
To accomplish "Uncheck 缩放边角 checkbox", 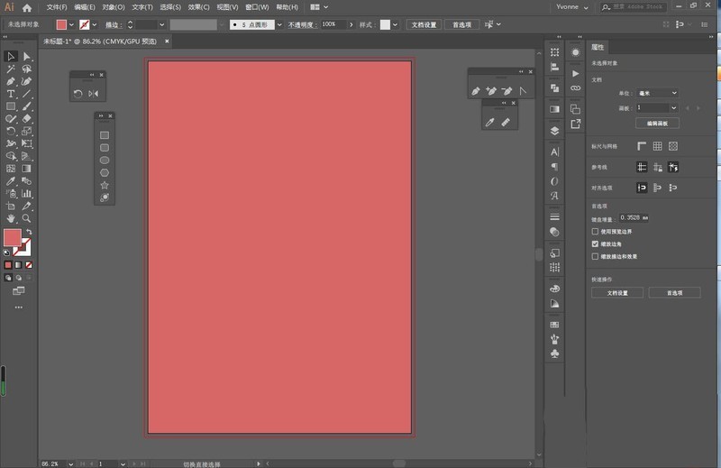I will [x=595, y=243].
